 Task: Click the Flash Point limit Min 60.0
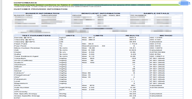pyautogui.click(x=88, y=44)
